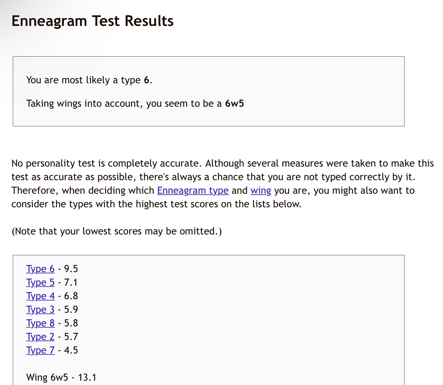Click the 6.8 score beside Type 4
443x385 pixels.
pos(71,296)
